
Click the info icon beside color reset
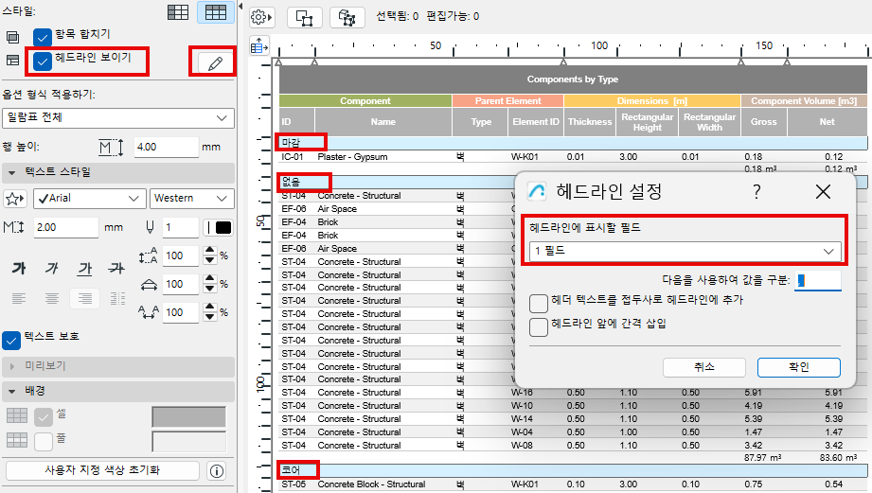click(216, 470)
